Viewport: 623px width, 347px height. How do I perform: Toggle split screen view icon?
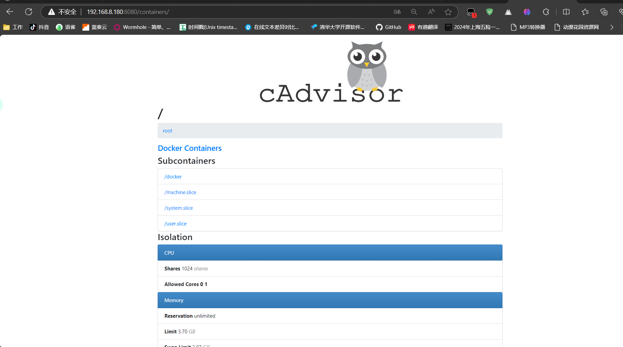566,12
